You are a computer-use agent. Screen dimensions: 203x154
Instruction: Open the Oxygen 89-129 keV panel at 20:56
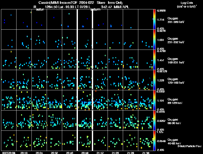coord(85,100)
